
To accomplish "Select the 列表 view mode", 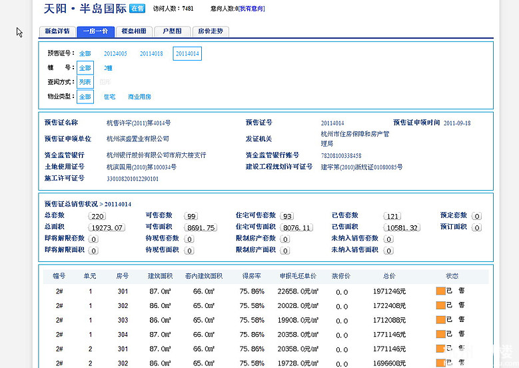I will click(x=85, y=82).
